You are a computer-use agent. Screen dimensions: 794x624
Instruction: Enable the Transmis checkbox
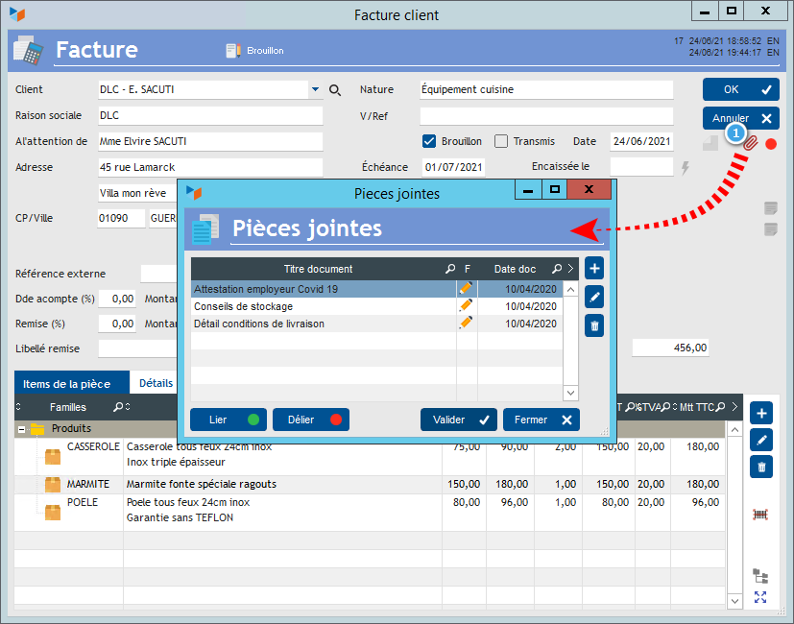(501, 141)
